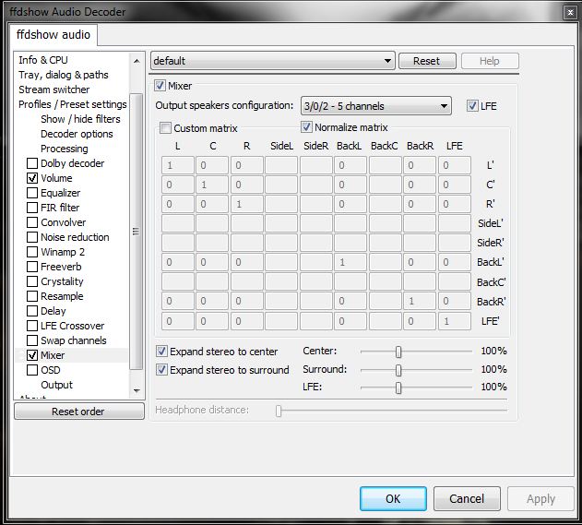The height and width of the screenshot is (525, 582).
Task: Select the Resample filter label
Action: [62, 296]
